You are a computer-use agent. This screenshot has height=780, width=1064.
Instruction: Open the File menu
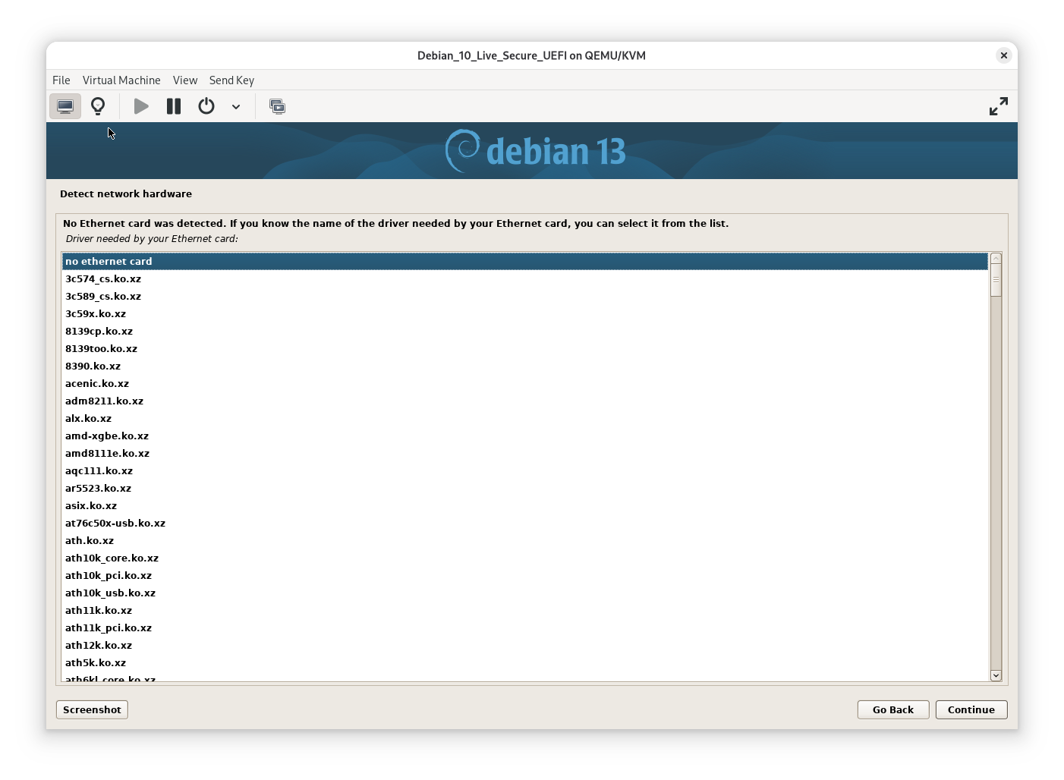(x=61, y=80)
